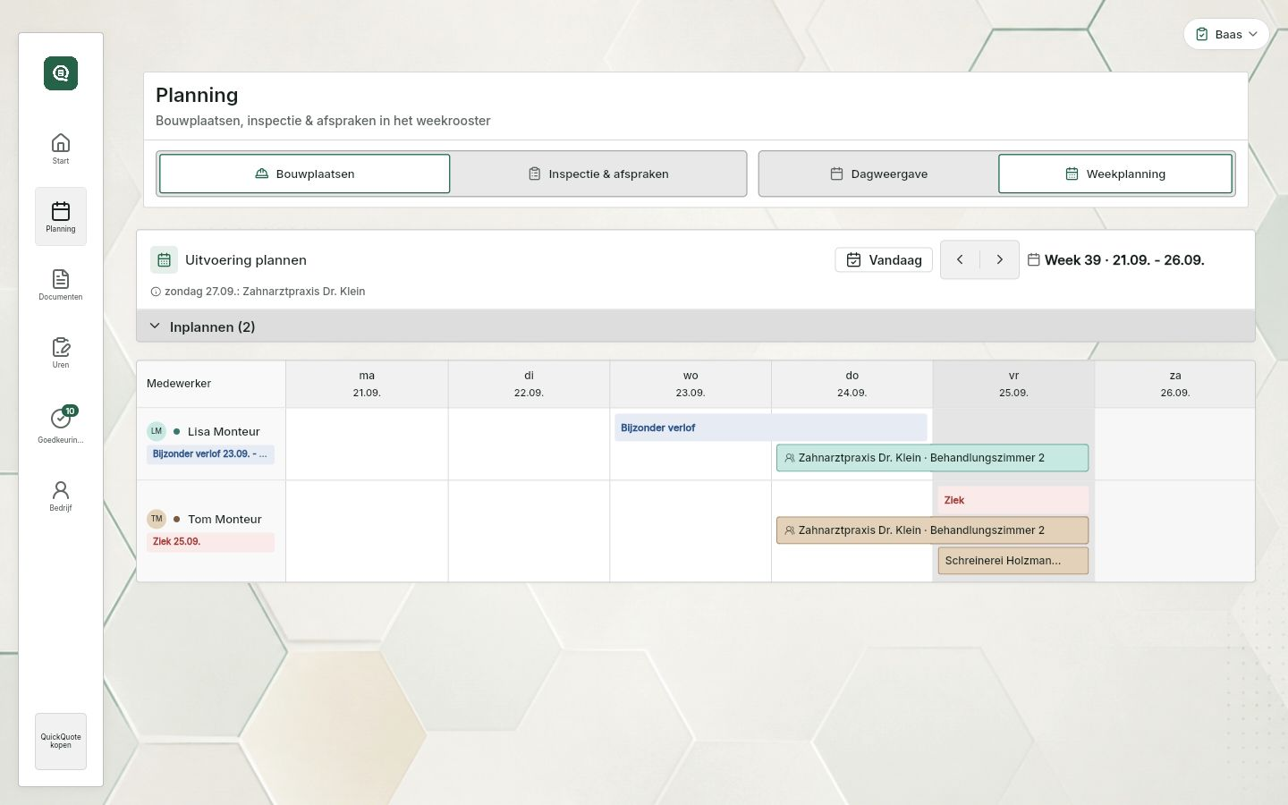The height and width of the screenshot is (805, 1288).
Task: Open Goedkeuringen with badge 10
Action: (61, 424)
